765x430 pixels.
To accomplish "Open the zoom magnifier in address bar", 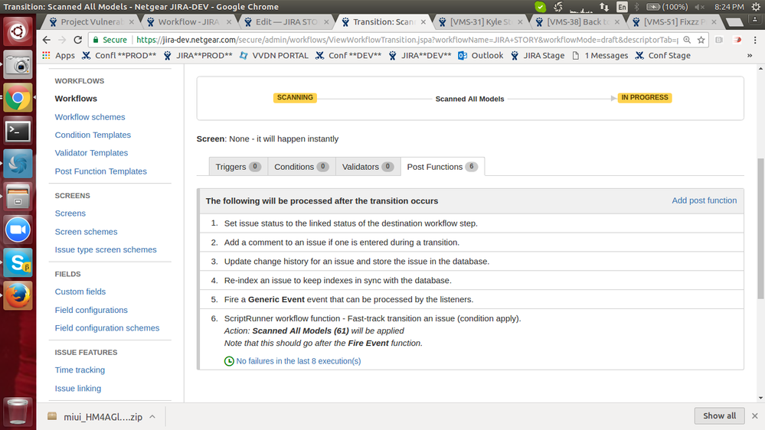I will (687, 40).
